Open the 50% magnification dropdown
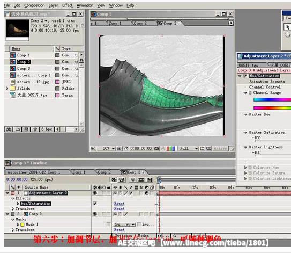Viewport: 291px width, 253px height. tap(109, 148)
